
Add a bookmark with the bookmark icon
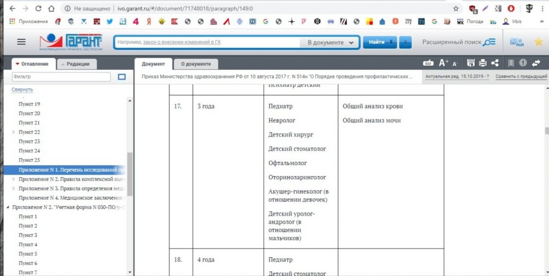[511, 63]
